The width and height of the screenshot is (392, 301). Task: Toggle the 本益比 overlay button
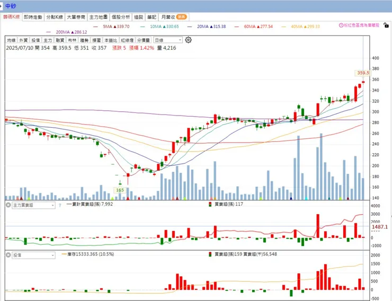click(x=111, y=40)
